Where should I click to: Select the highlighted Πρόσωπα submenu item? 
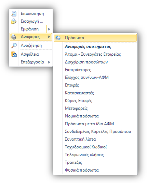95,38
